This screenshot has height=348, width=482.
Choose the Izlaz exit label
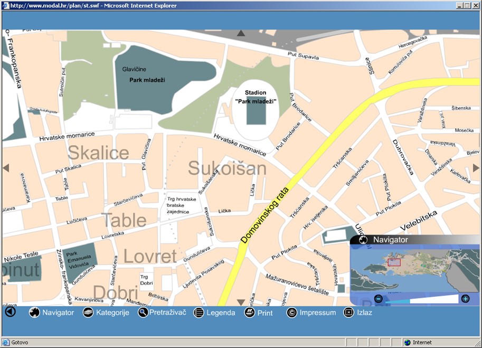pos(365,313)
